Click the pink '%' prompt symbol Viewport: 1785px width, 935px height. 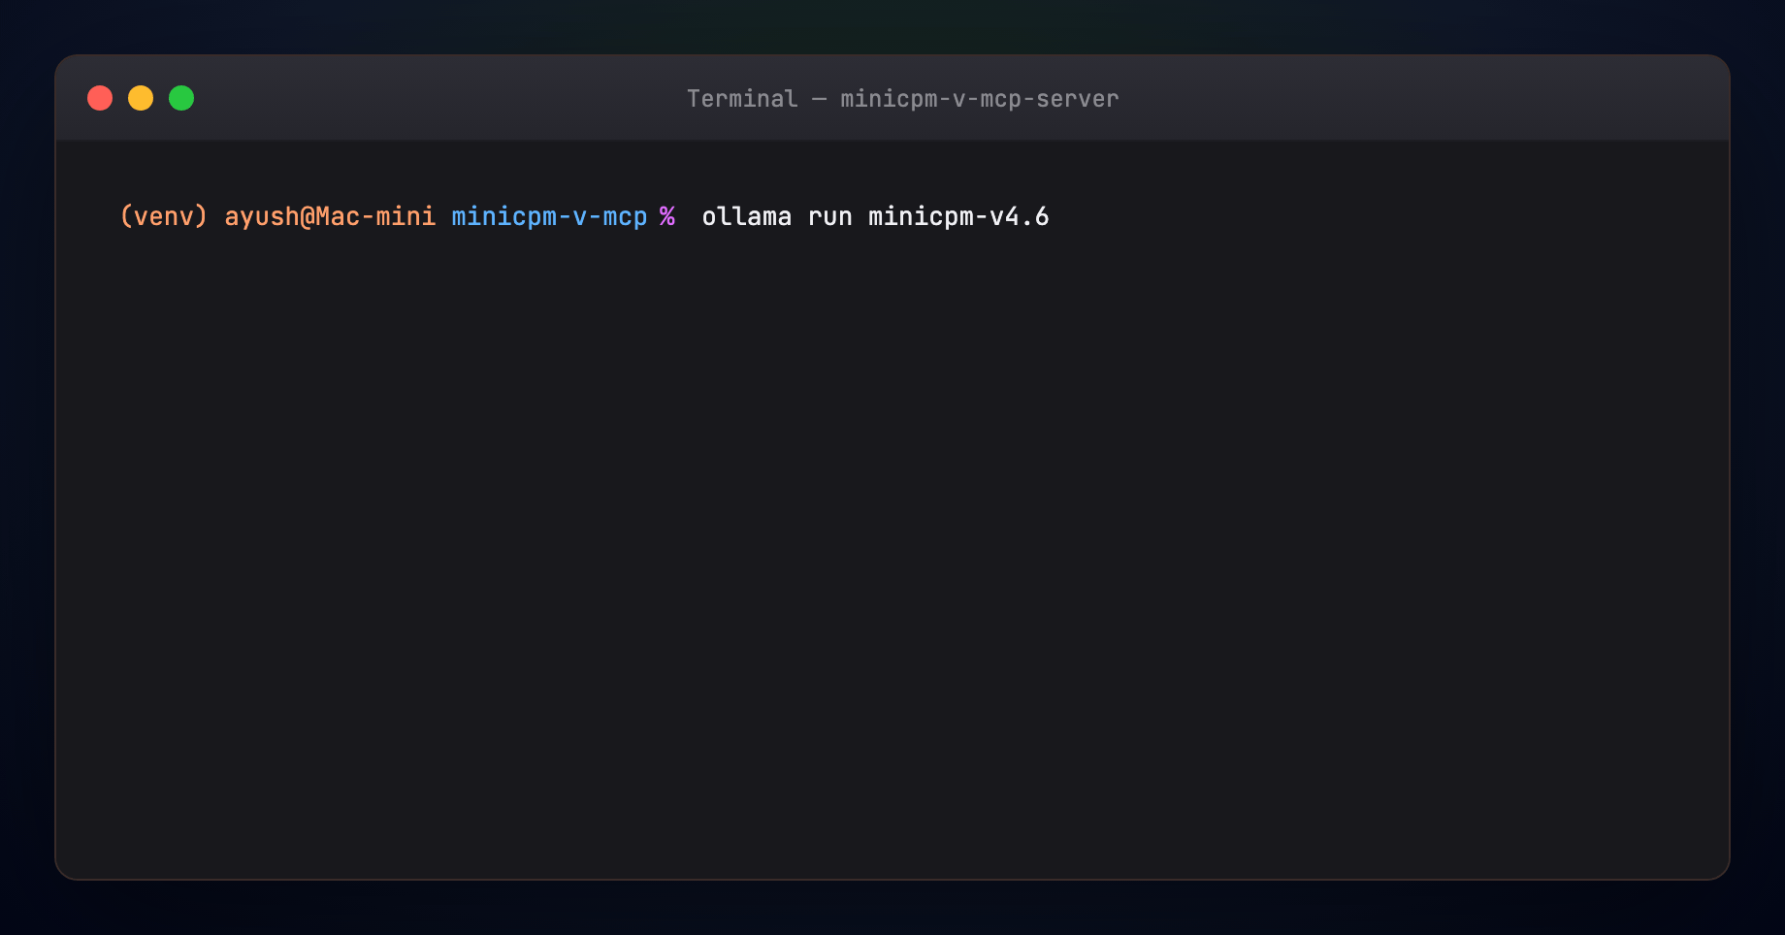click(667, 216)
